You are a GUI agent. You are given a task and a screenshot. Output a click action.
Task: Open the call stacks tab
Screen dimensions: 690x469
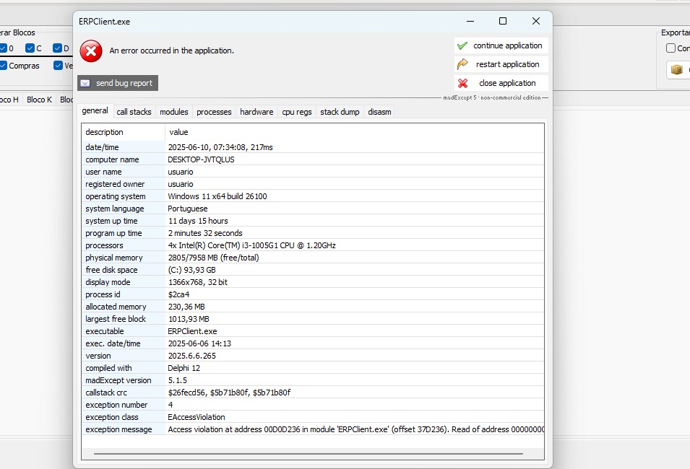point(134,112)
